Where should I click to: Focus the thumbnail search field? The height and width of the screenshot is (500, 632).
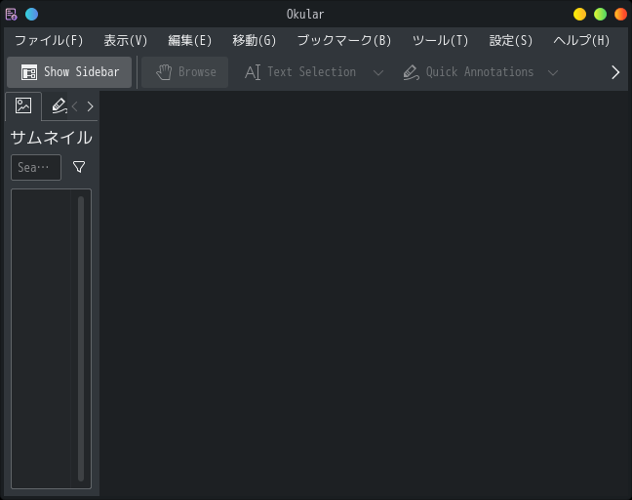[x=36, y=167]
